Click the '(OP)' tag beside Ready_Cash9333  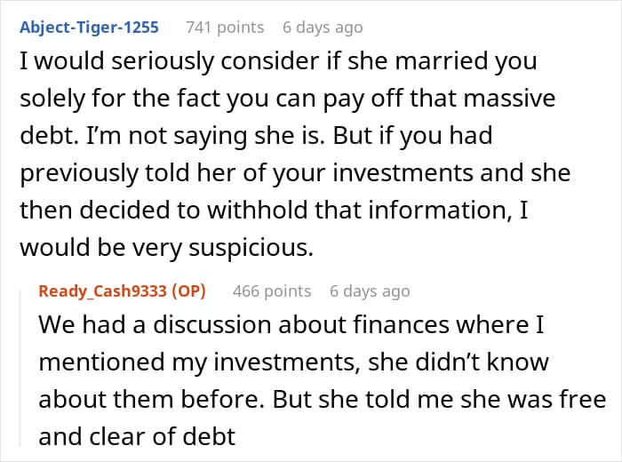188,291
